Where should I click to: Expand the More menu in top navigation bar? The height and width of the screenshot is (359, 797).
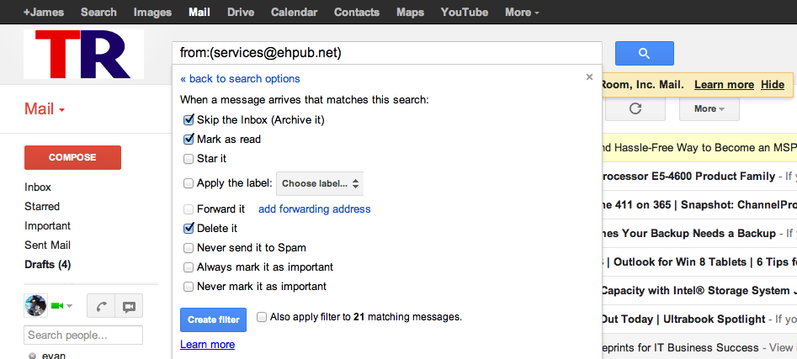[x=522, y=12]
